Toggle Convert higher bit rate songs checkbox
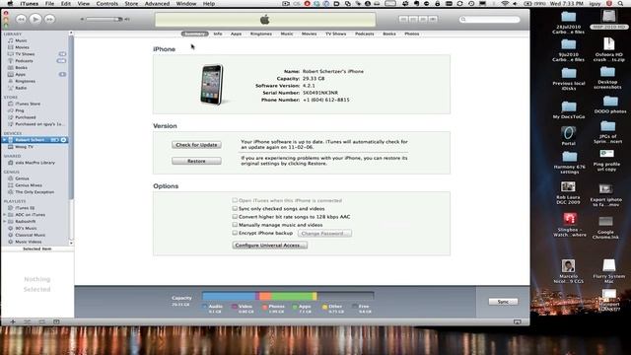The width and height of the screenshot is (631, 355). 235,217
